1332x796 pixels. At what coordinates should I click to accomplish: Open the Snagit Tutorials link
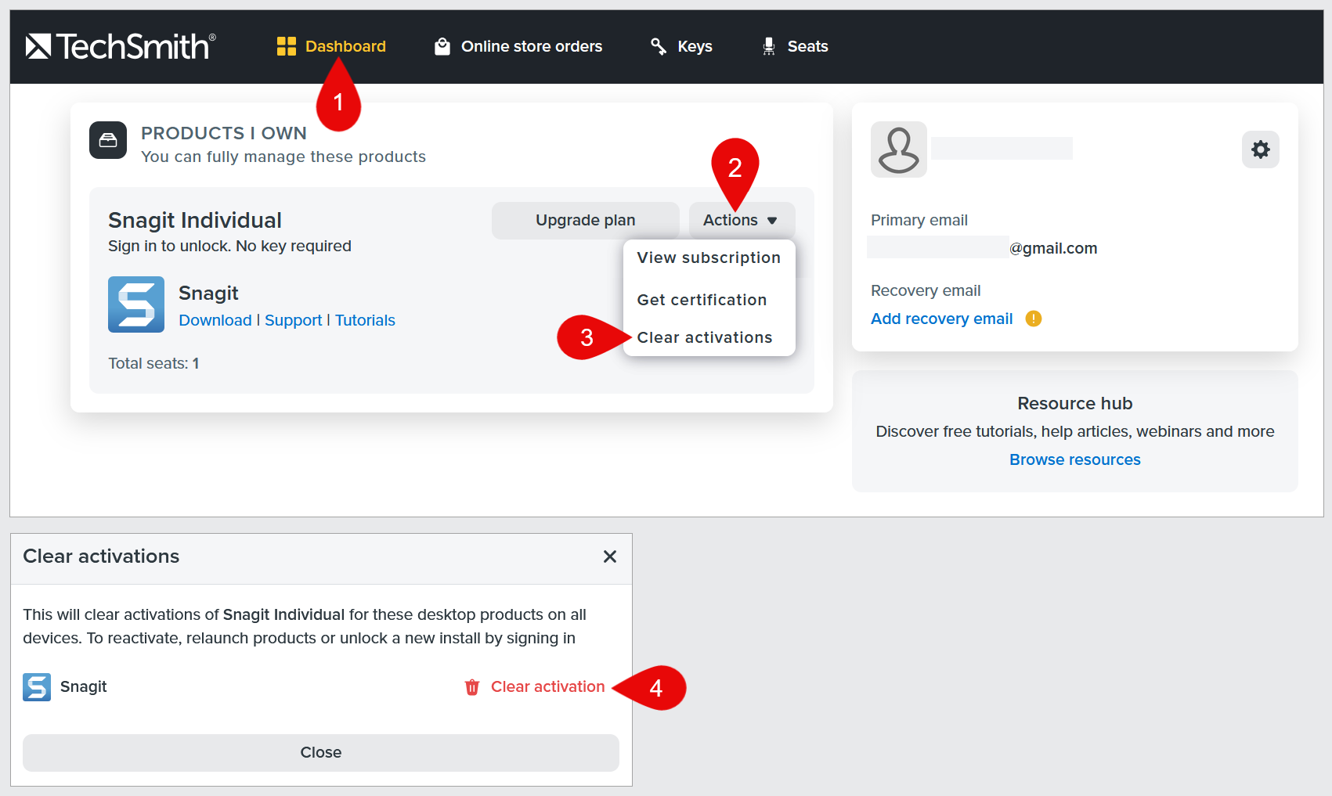point(365,320)
